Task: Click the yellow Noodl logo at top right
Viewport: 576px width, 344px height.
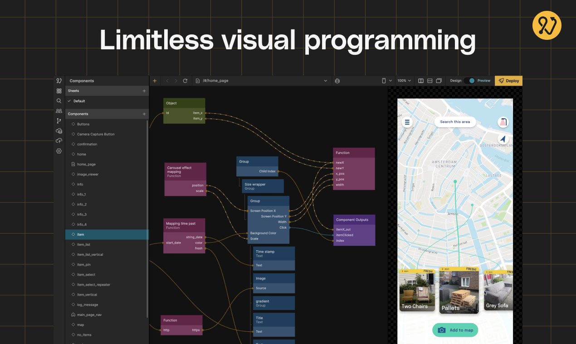Action: pos(547,25)
